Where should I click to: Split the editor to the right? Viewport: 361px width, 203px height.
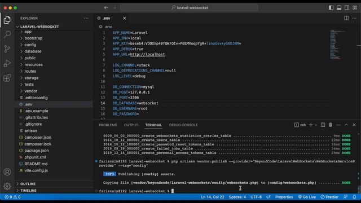346,18
